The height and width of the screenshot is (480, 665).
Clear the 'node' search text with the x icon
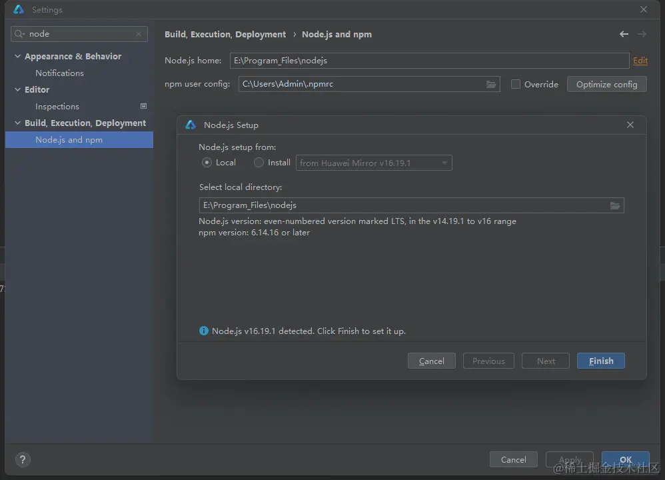[x=139, y=34]
